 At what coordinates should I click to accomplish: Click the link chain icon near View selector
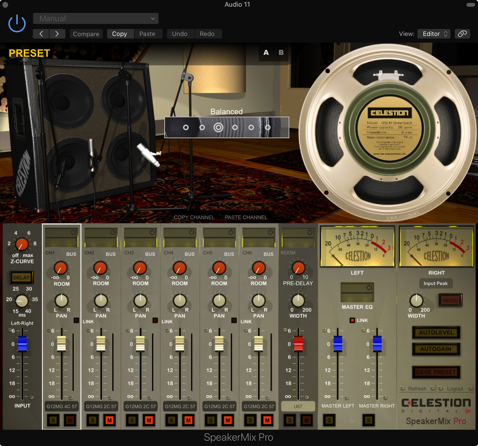(462, 33)
